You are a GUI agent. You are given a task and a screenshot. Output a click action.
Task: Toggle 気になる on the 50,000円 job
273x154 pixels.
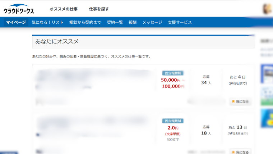pos(240,101)
